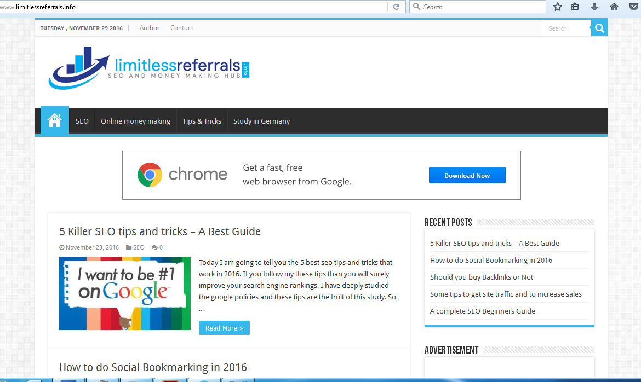
Task: Click the SEO category link under post title
Action: pos(139,247)
